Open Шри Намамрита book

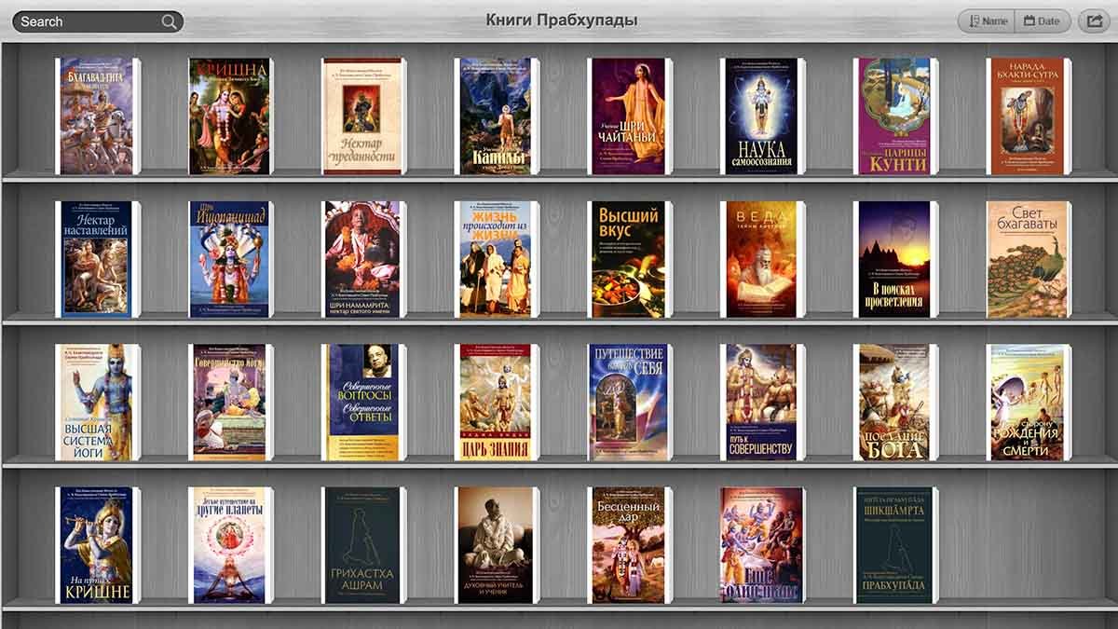(363, 259)
